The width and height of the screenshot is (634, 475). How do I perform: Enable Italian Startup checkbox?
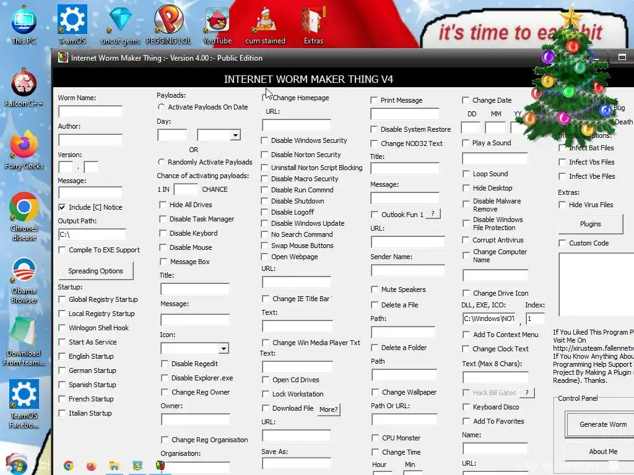[62, 413]
